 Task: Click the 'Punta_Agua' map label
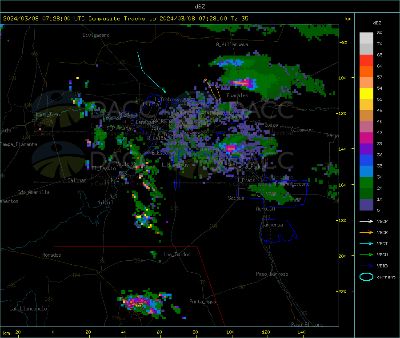pyautogui.click(x=203, y=302)
